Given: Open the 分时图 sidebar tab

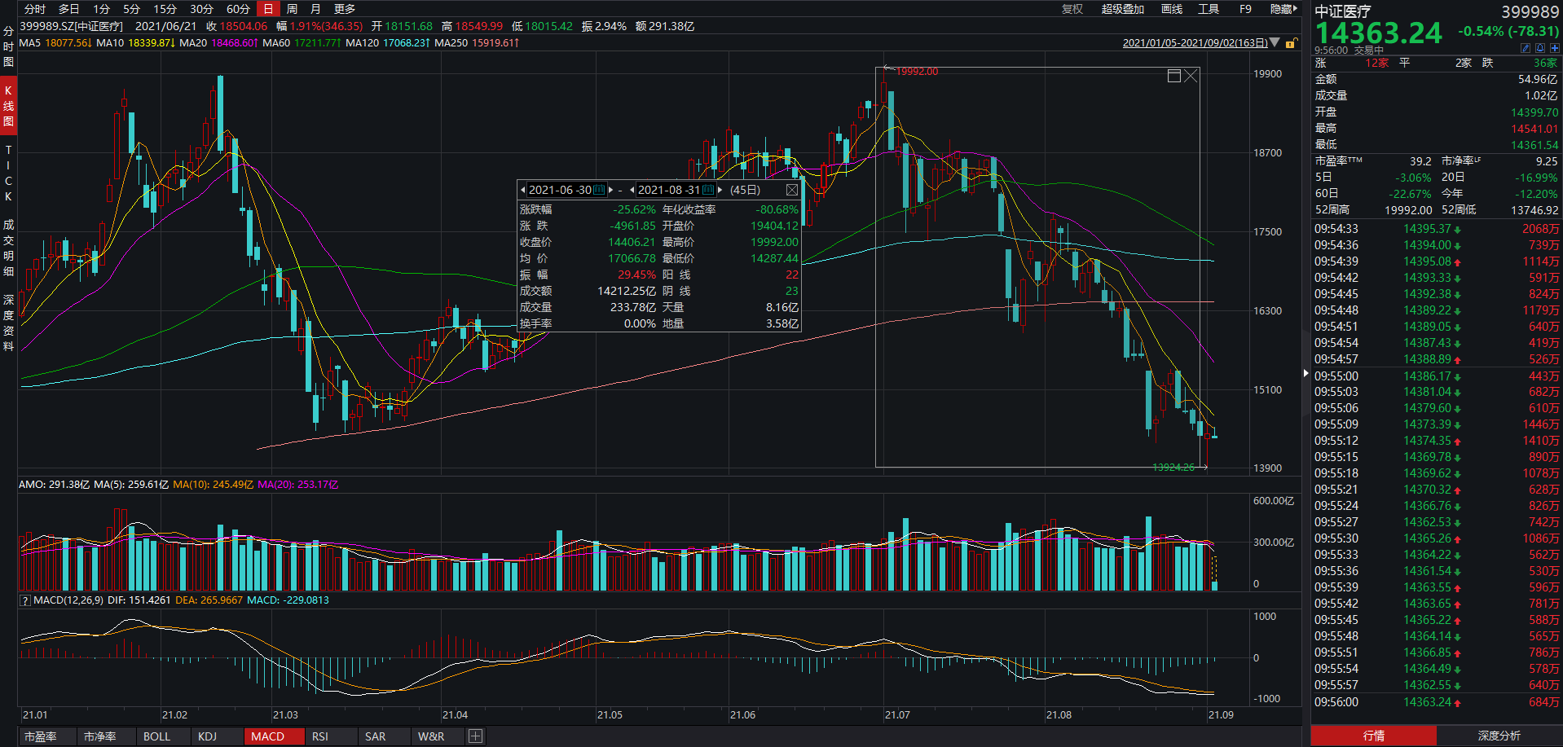Looking at the screenshot, I should (8, 46).
